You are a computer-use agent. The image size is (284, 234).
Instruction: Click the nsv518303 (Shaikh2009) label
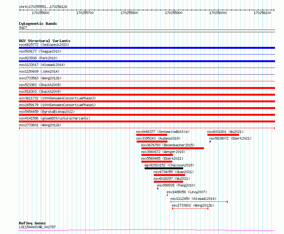pos(40,91)
